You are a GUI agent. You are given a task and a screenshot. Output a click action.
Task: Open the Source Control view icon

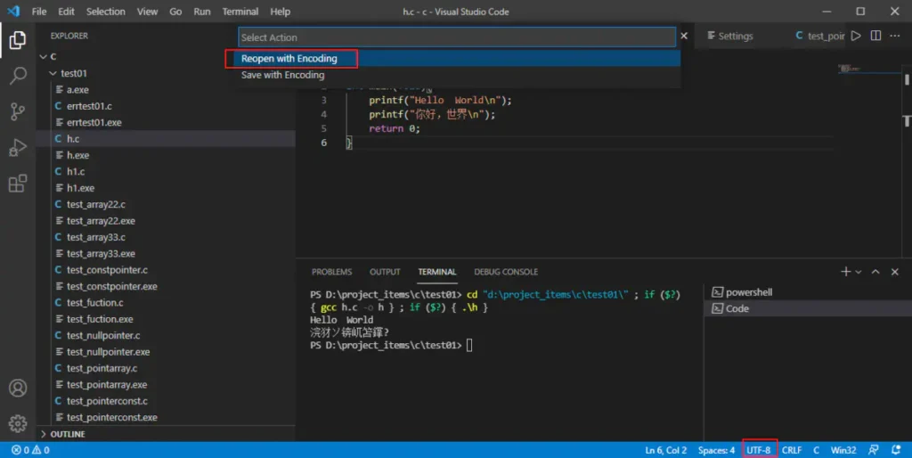pyautogui.click(x=17, y=112)
